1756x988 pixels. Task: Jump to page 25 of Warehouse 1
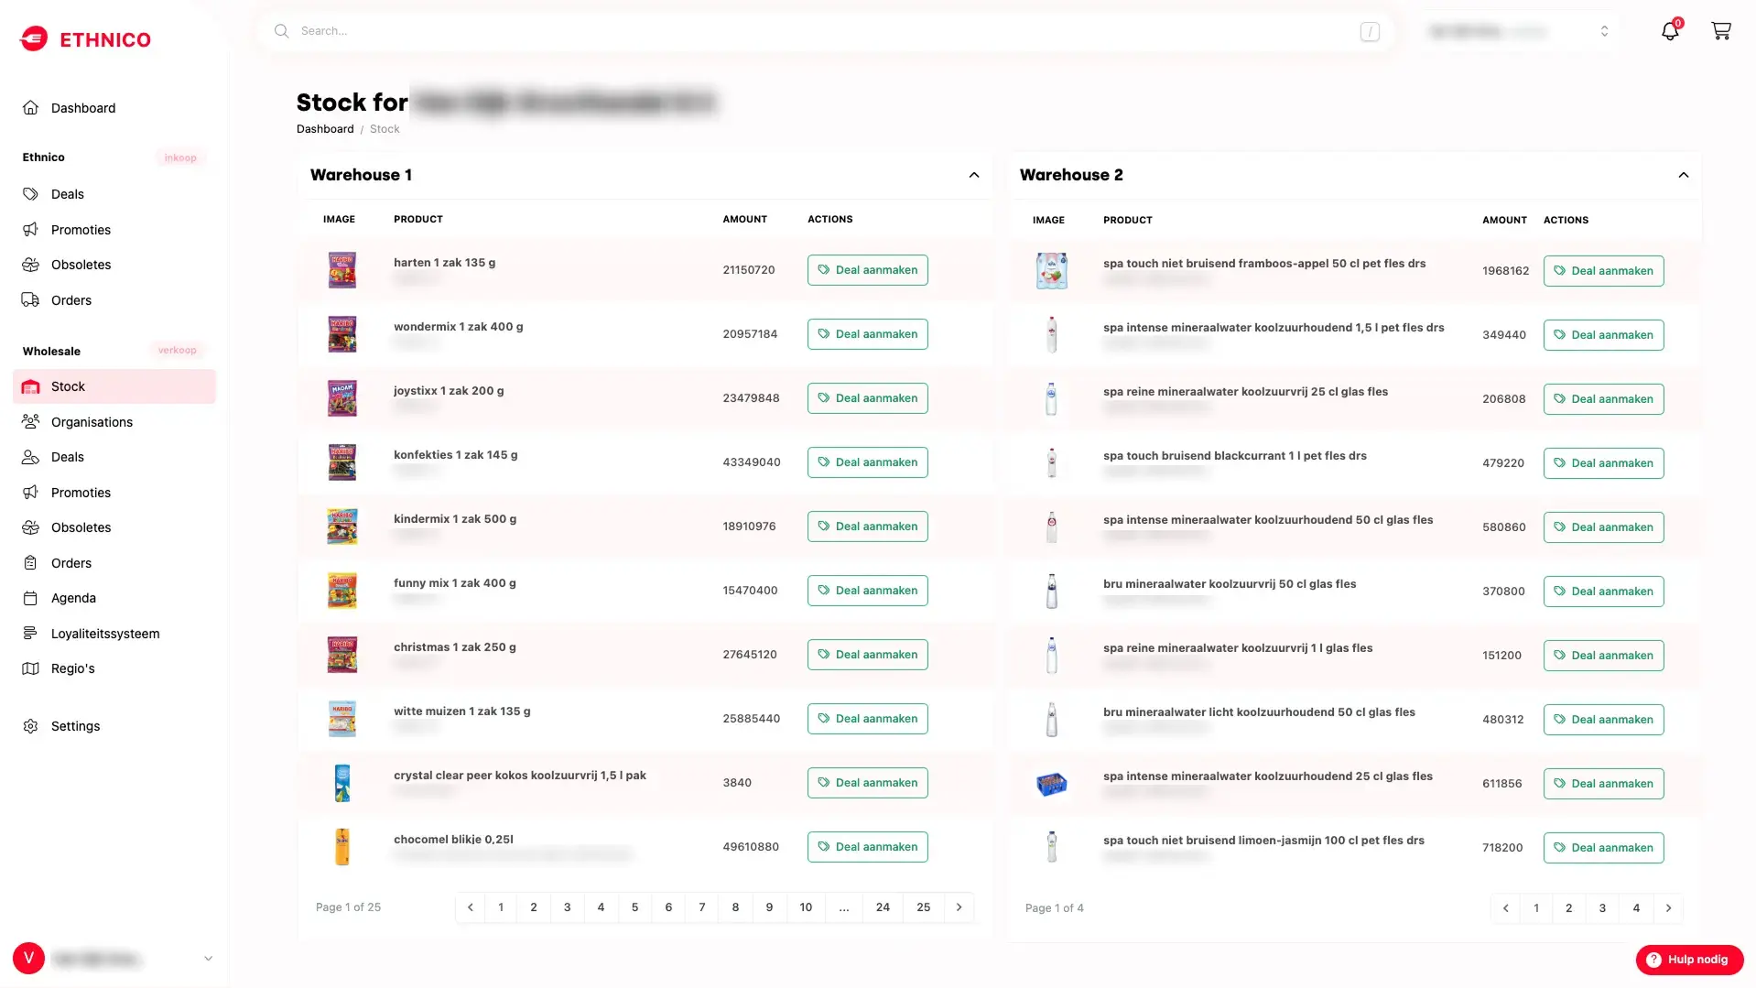pos(924,907)
